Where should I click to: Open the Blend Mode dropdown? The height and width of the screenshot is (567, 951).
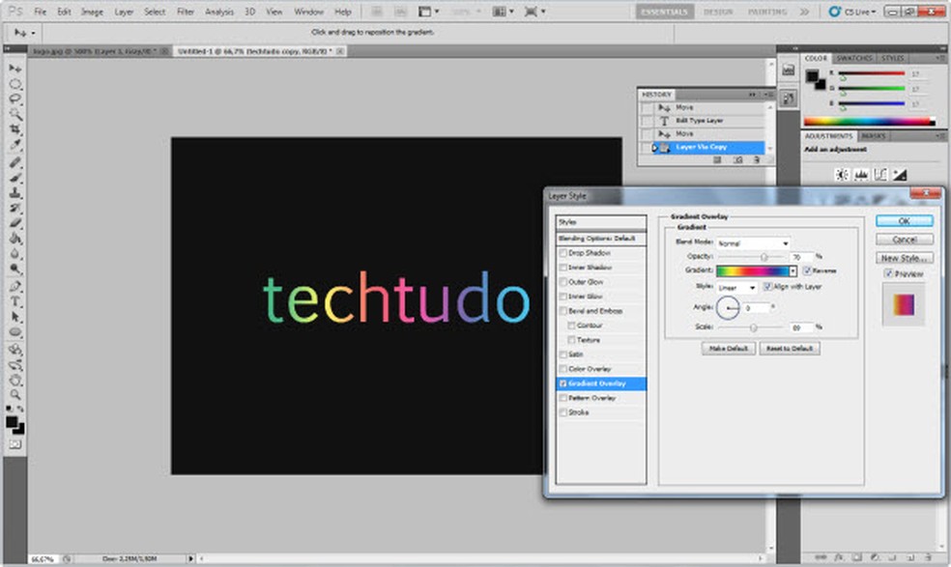tap(754, 243)
